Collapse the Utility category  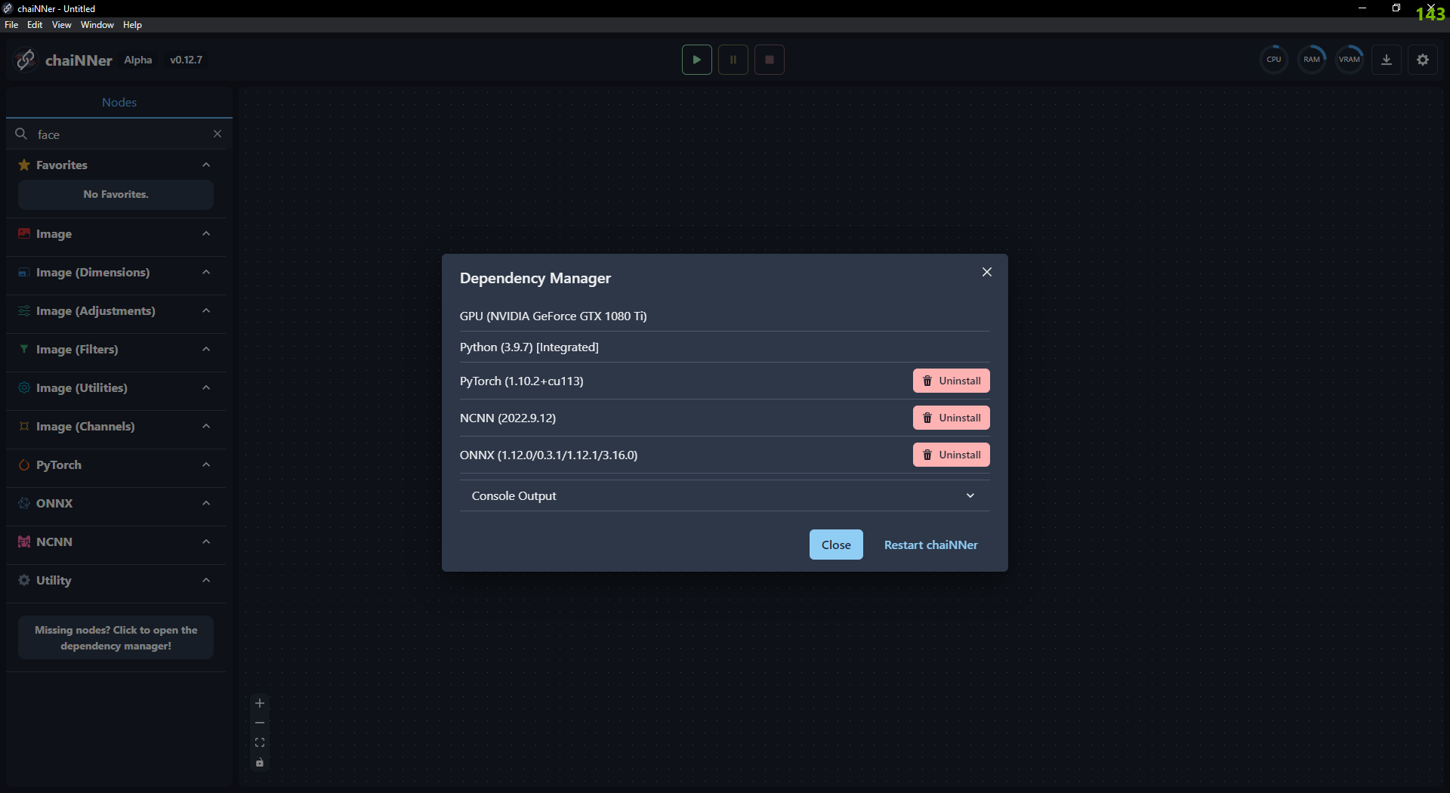click(x=206, y=580)
